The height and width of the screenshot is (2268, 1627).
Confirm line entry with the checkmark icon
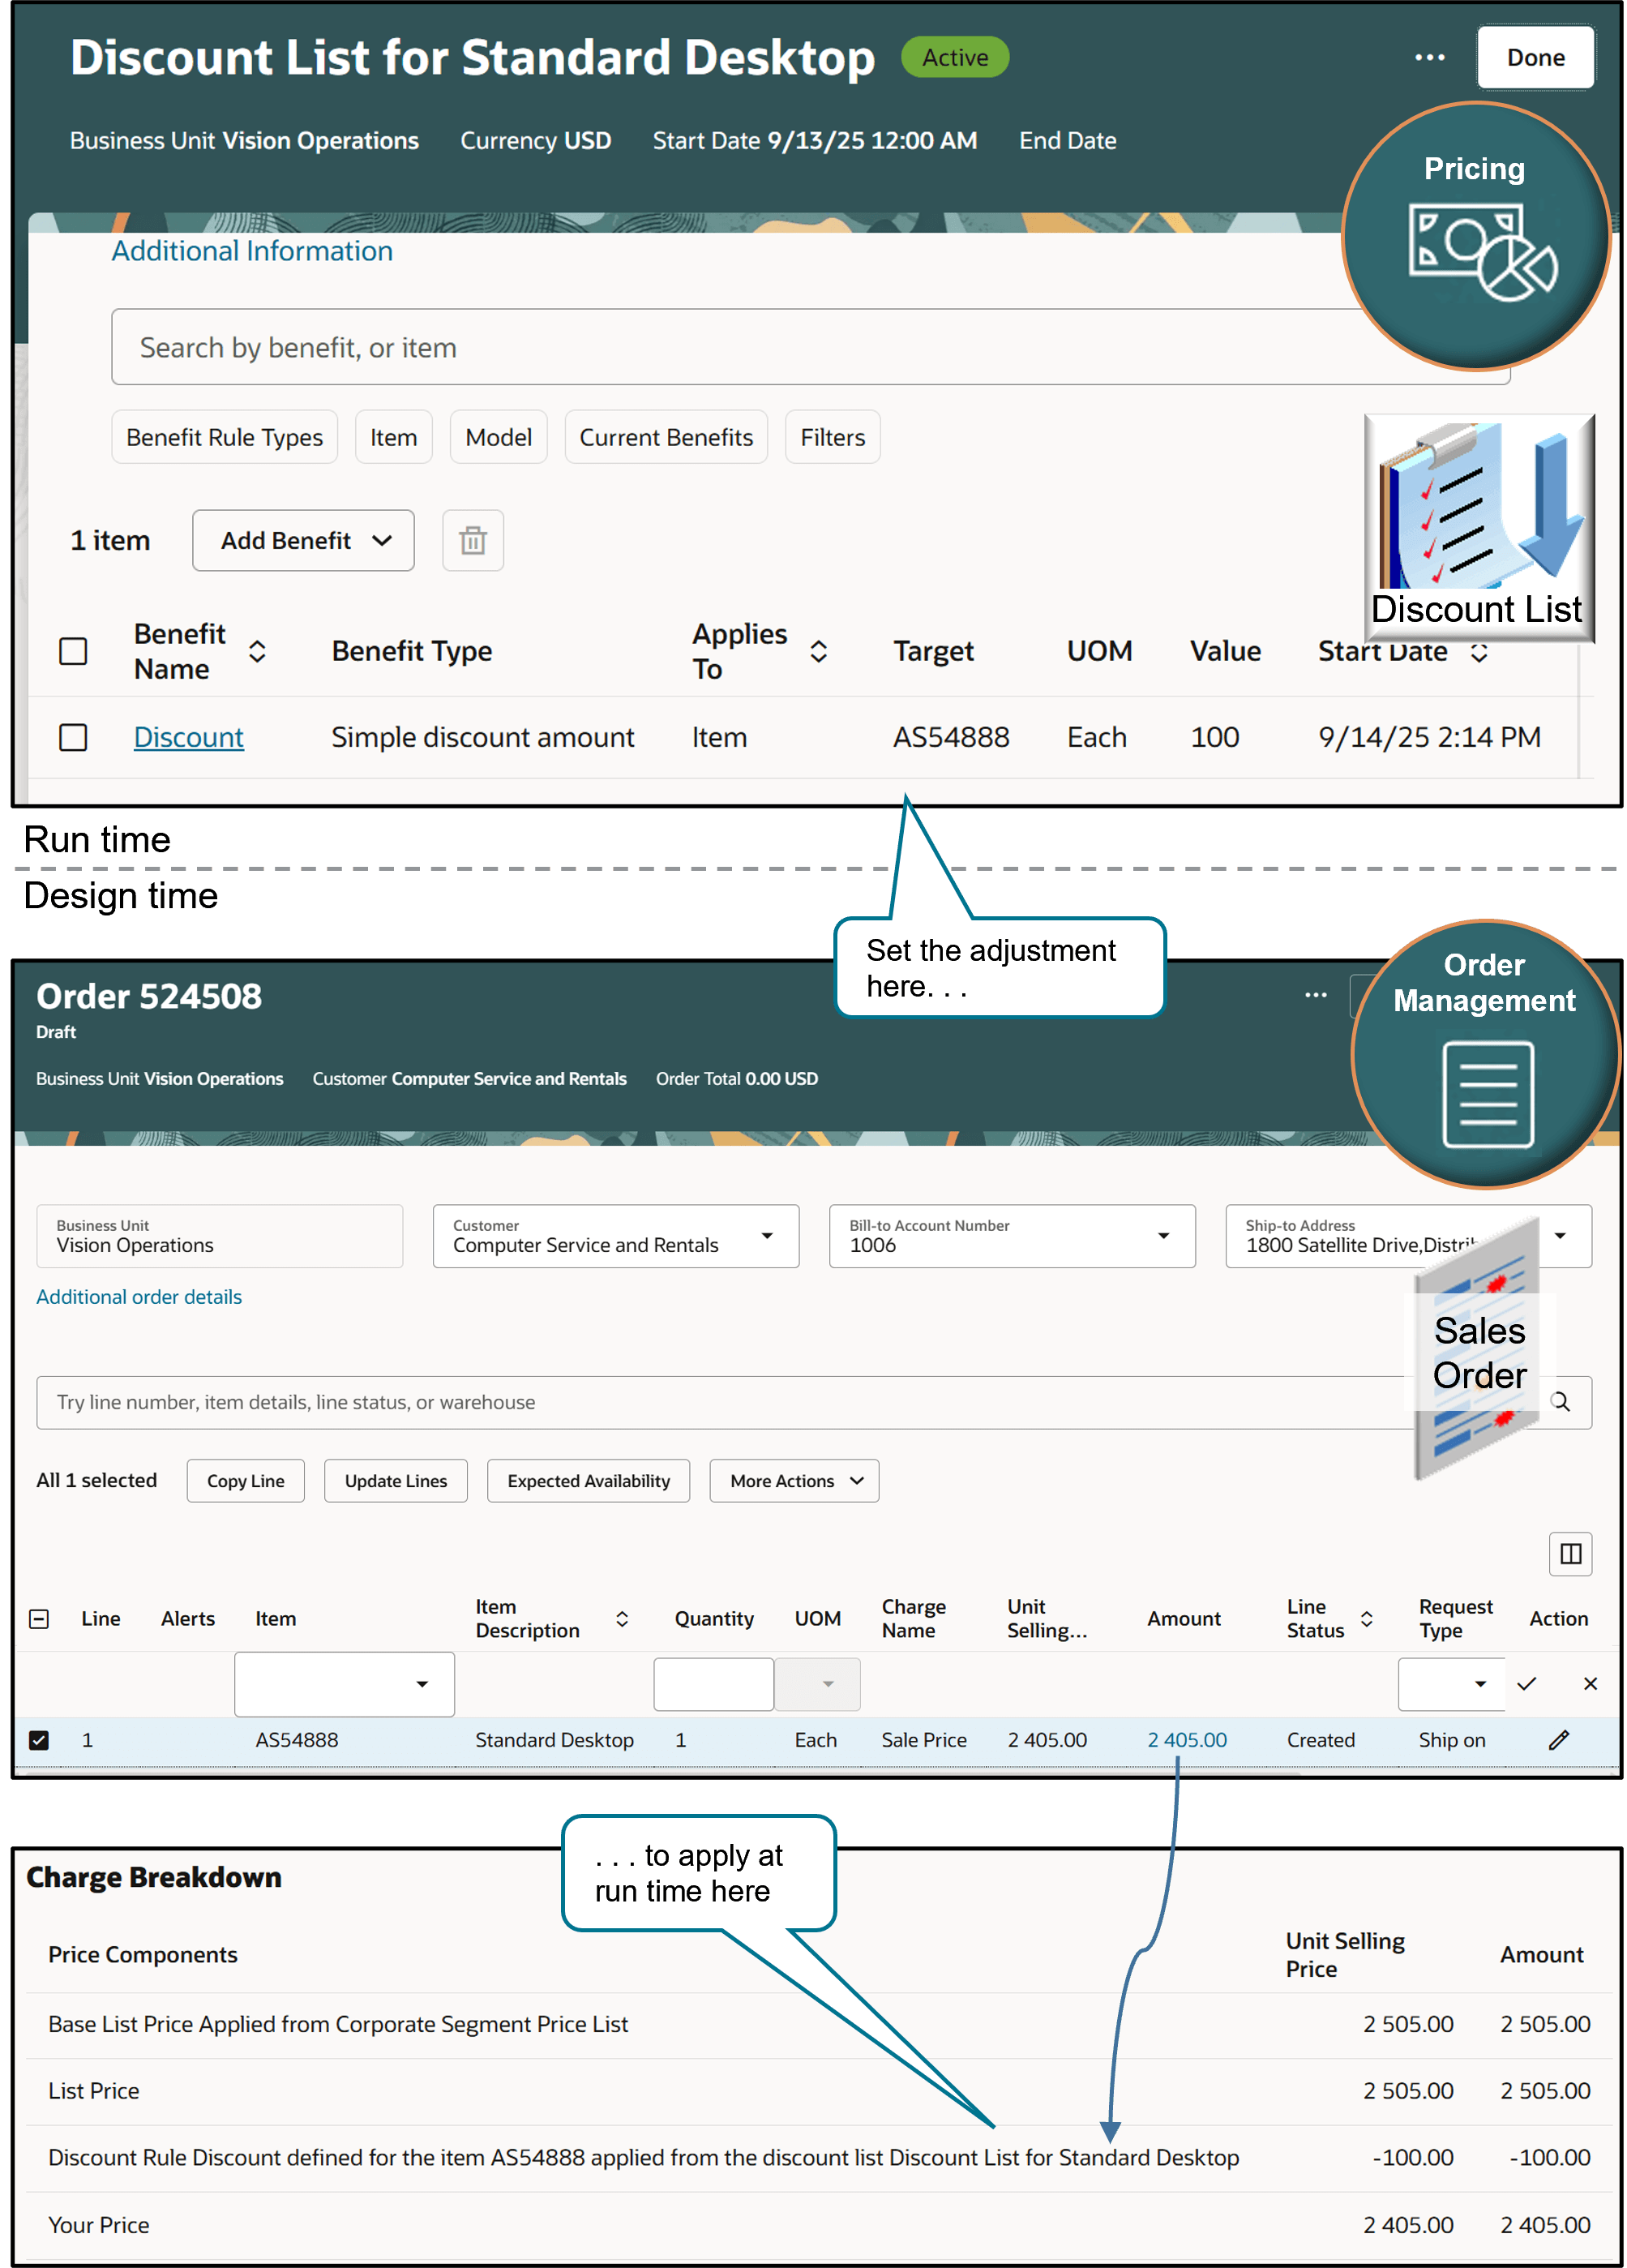pyautogui.click(x=1527, y=1684)
